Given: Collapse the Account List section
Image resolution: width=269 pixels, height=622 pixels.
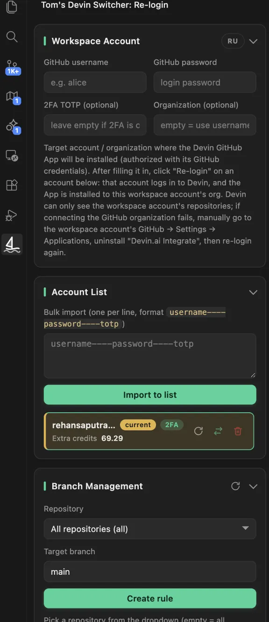Looking at the screenshot, I should pyautogui.click(x=253, y=292).
